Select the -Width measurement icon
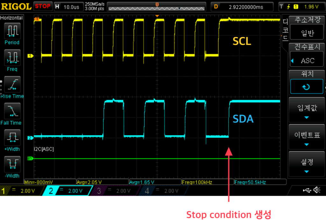This screenshot has width=326, height=220. pyautogui.click(x=12, y=164)
